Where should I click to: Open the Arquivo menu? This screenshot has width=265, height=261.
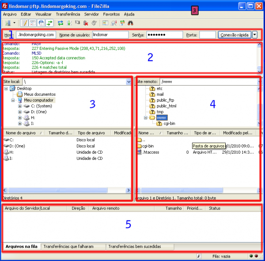pos(10,15)
